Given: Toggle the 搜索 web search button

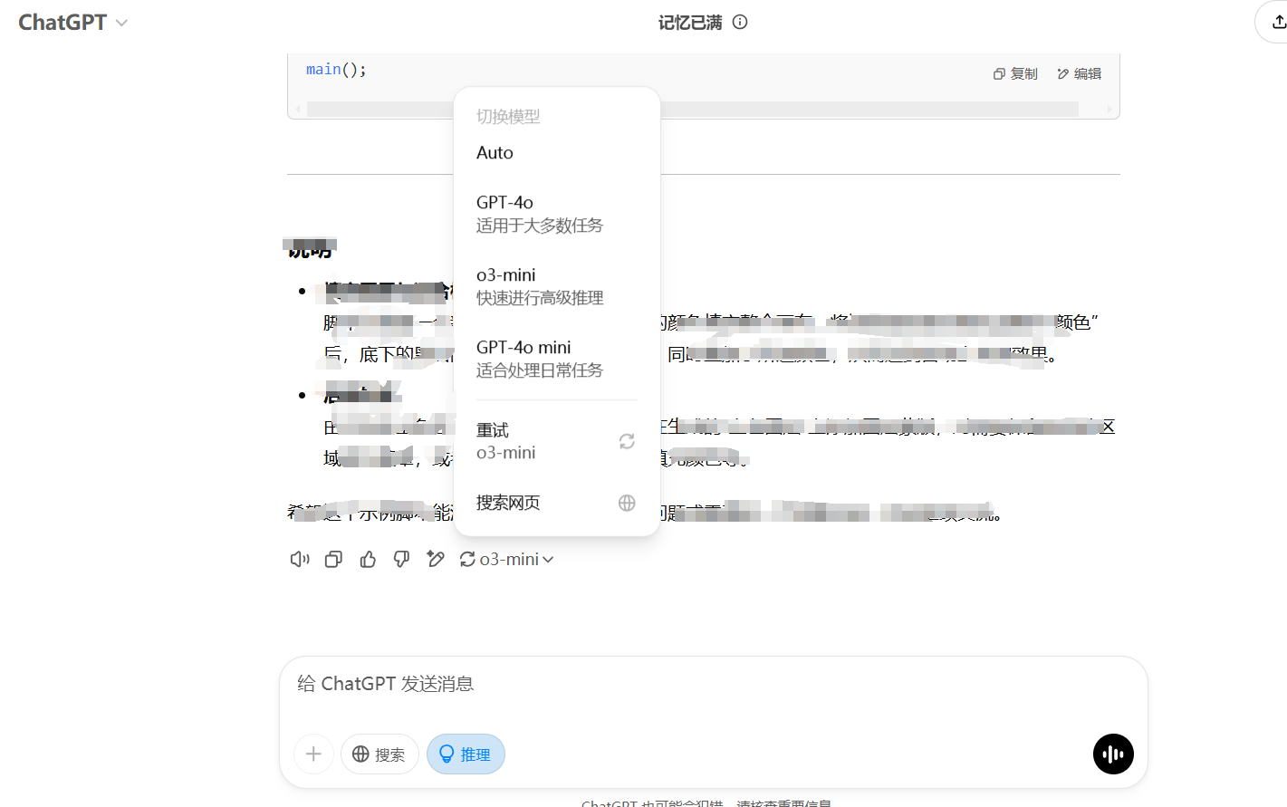Looking at the screenshot, I should (x=379, y=754).
